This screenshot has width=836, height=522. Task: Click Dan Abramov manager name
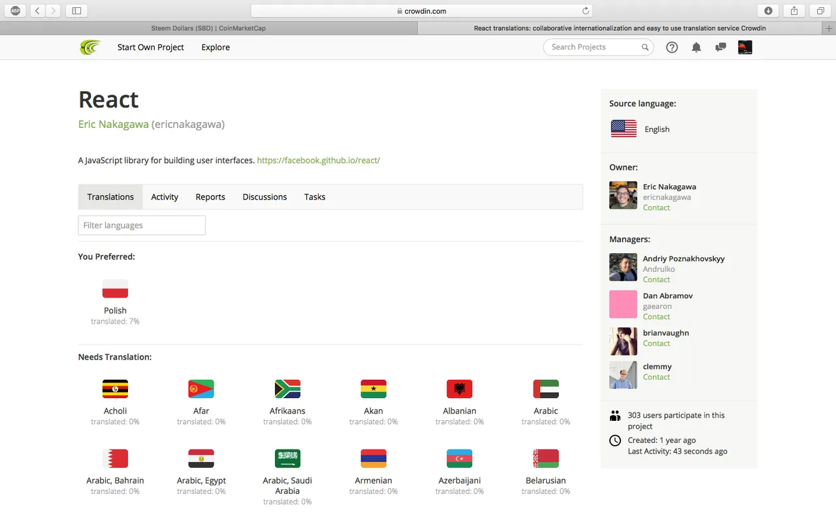[667, 296]
